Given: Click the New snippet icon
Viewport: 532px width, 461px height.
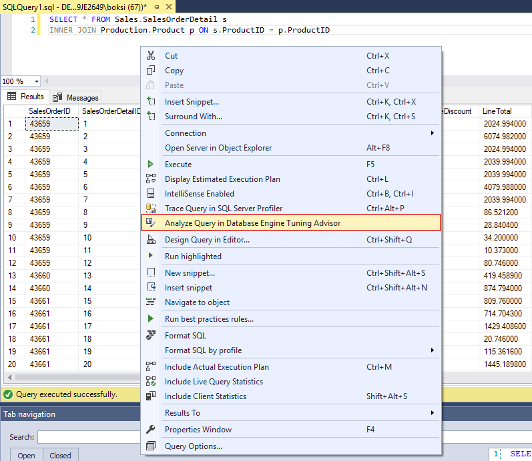Looking at the screenshot, I should pos(151,272).
